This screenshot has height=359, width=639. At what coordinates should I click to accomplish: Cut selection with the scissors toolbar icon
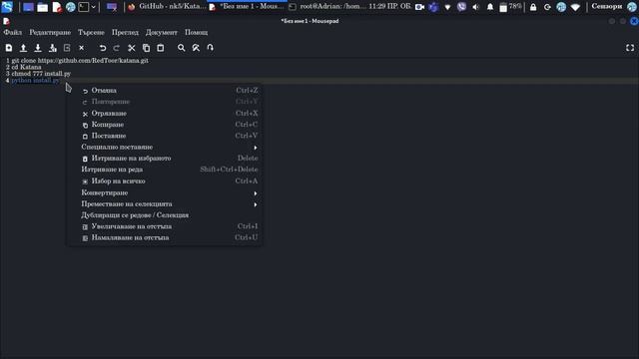tap(131, 48)
